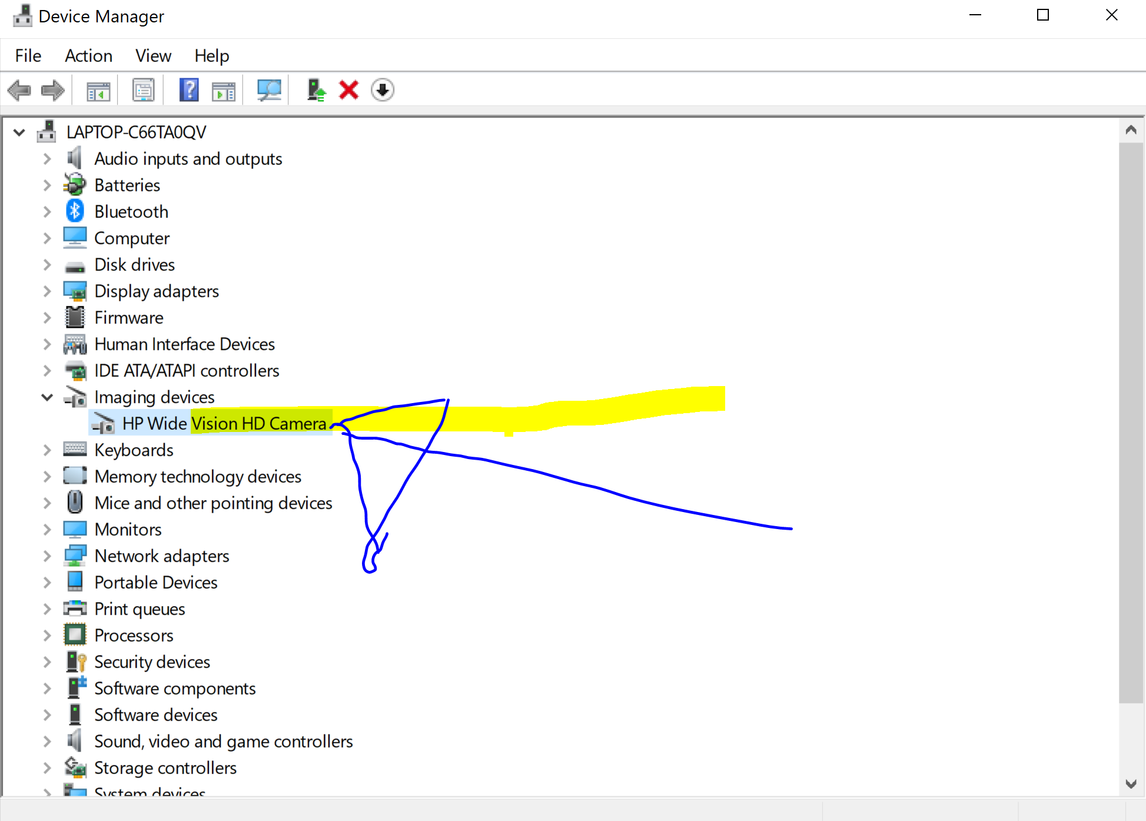Select the Processors category
The height and width of the screenshot is (821, 1146).
pyautogui.click(x=134, y=636)
